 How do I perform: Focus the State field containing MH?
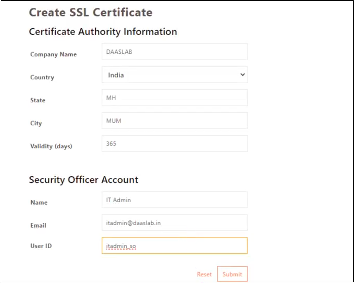coord(174,98)
